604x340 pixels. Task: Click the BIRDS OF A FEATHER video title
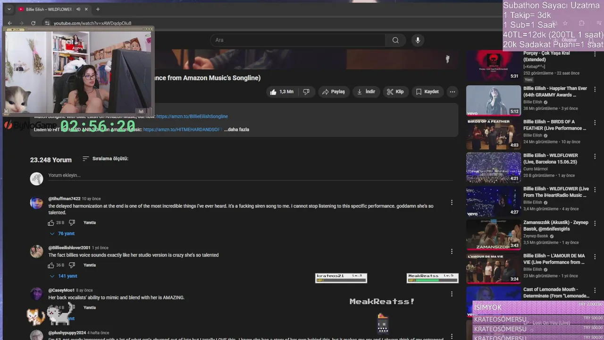click(555, 125)
